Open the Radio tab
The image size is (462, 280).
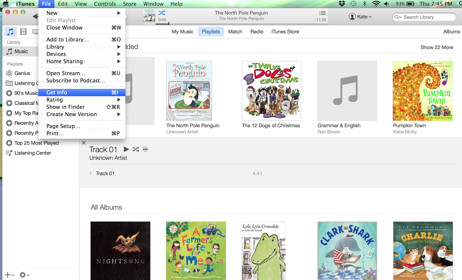(x=257, y=32)
